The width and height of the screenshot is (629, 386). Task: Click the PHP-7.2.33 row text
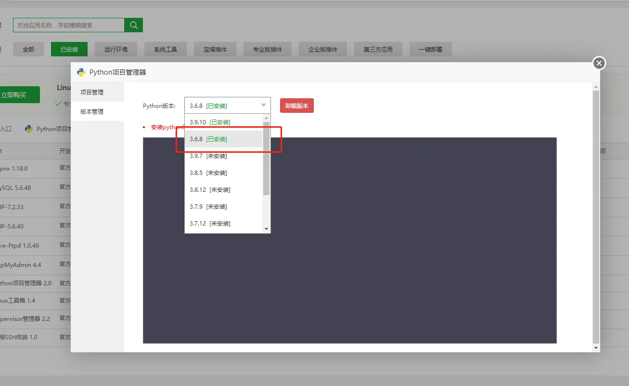12,207
